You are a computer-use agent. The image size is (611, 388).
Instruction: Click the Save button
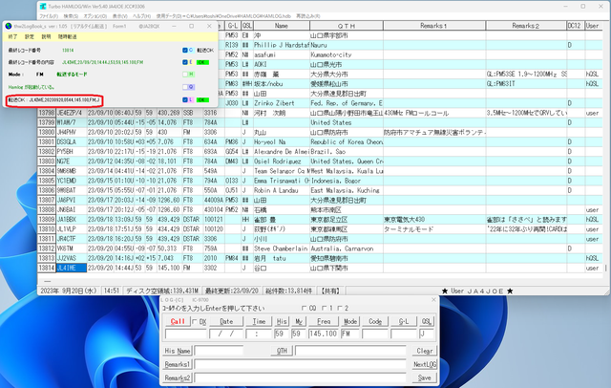pos(424,377)
